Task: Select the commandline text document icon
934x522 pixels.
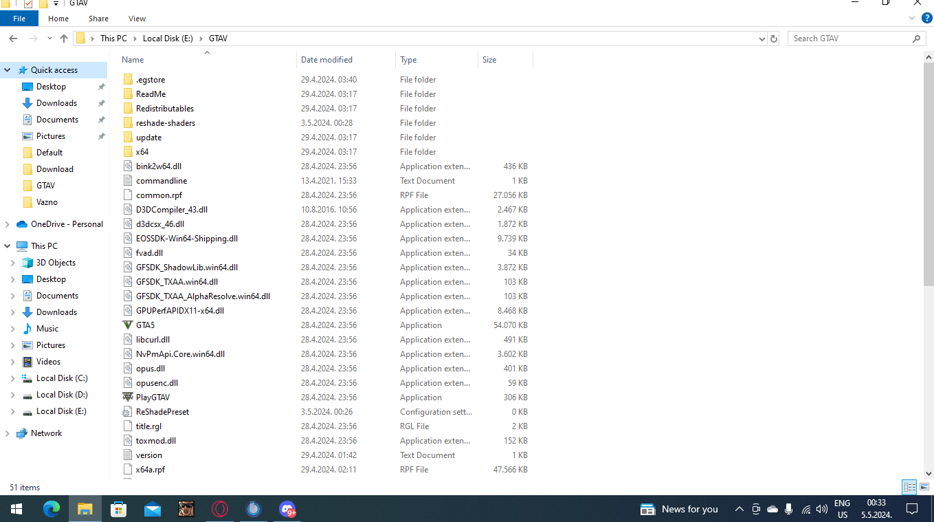Action: (128, 180)
